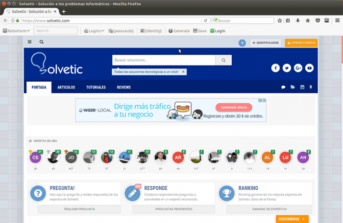Visit Solvetic YouTube channel
Image resolution: width=343 pixels, height=223 pixels.
tap(309, 68)
